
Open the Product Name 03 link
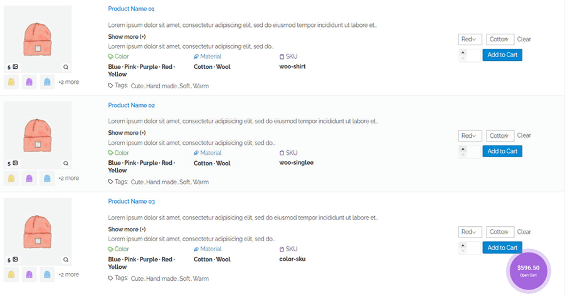pyautogui.click(x=131, y=202)
